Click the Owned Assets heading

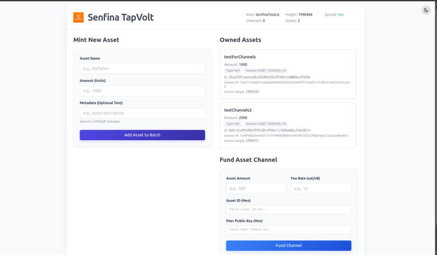point(240,40)
